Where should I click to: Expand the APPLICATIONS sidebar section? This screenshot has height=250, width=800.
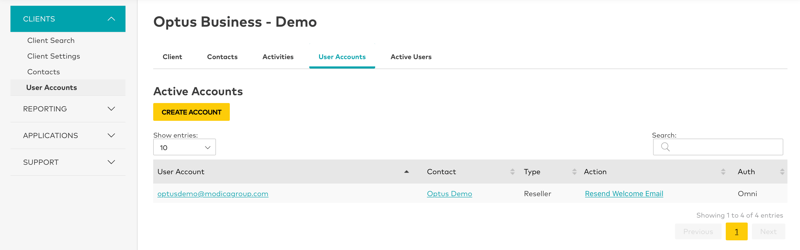[111, 135]
